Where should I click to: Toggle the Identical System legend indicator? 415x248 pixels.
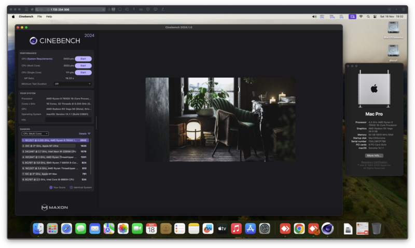pyautogui.click(x=71, y=187)
